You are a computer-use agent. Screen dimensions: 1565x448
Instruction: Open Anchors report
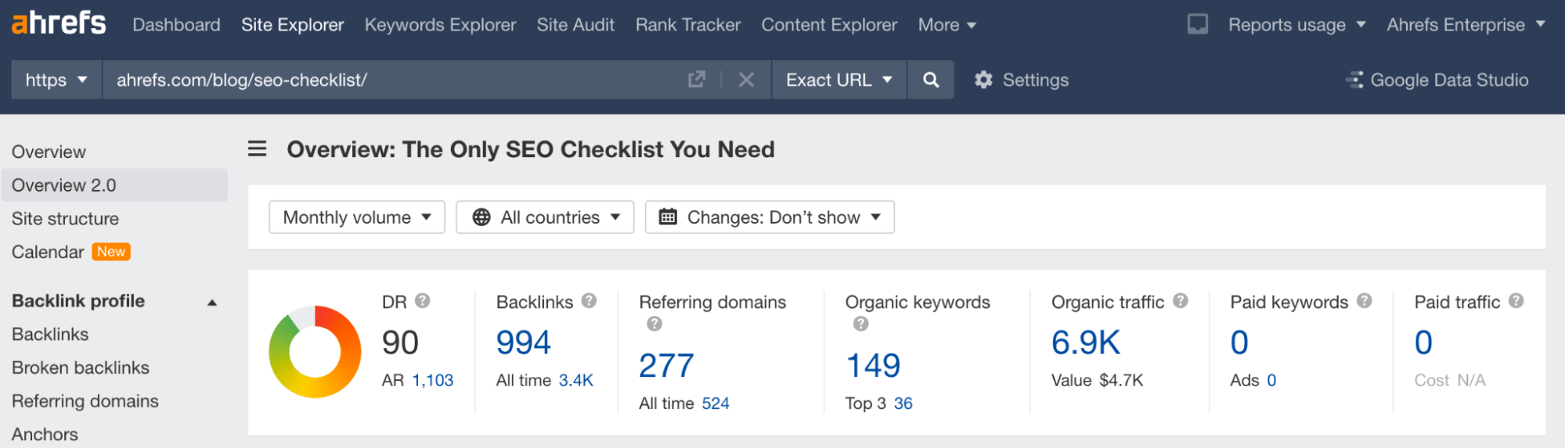click(x=45, y=434)
